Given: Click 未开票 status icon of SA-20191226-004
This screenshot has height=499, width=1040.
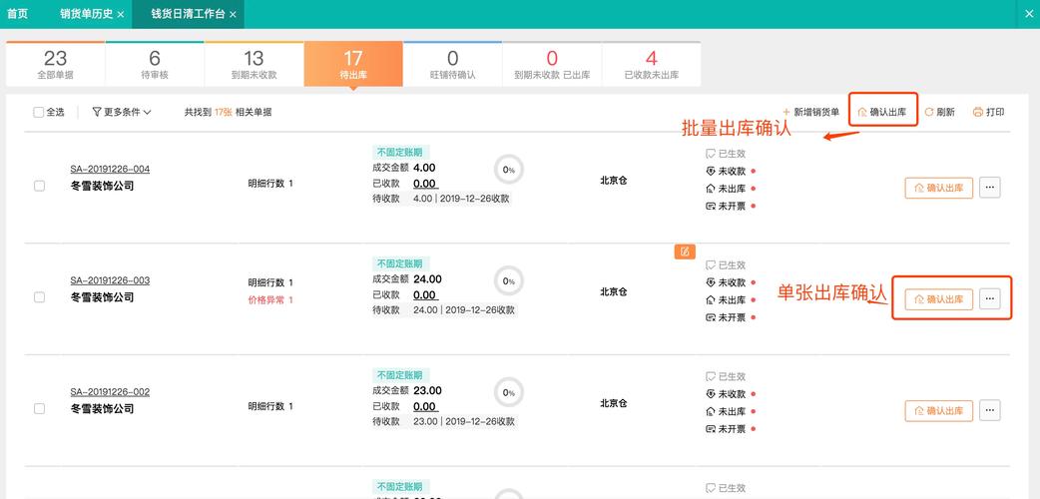Looking at the screenshot, I should click(x=711, y=206).
